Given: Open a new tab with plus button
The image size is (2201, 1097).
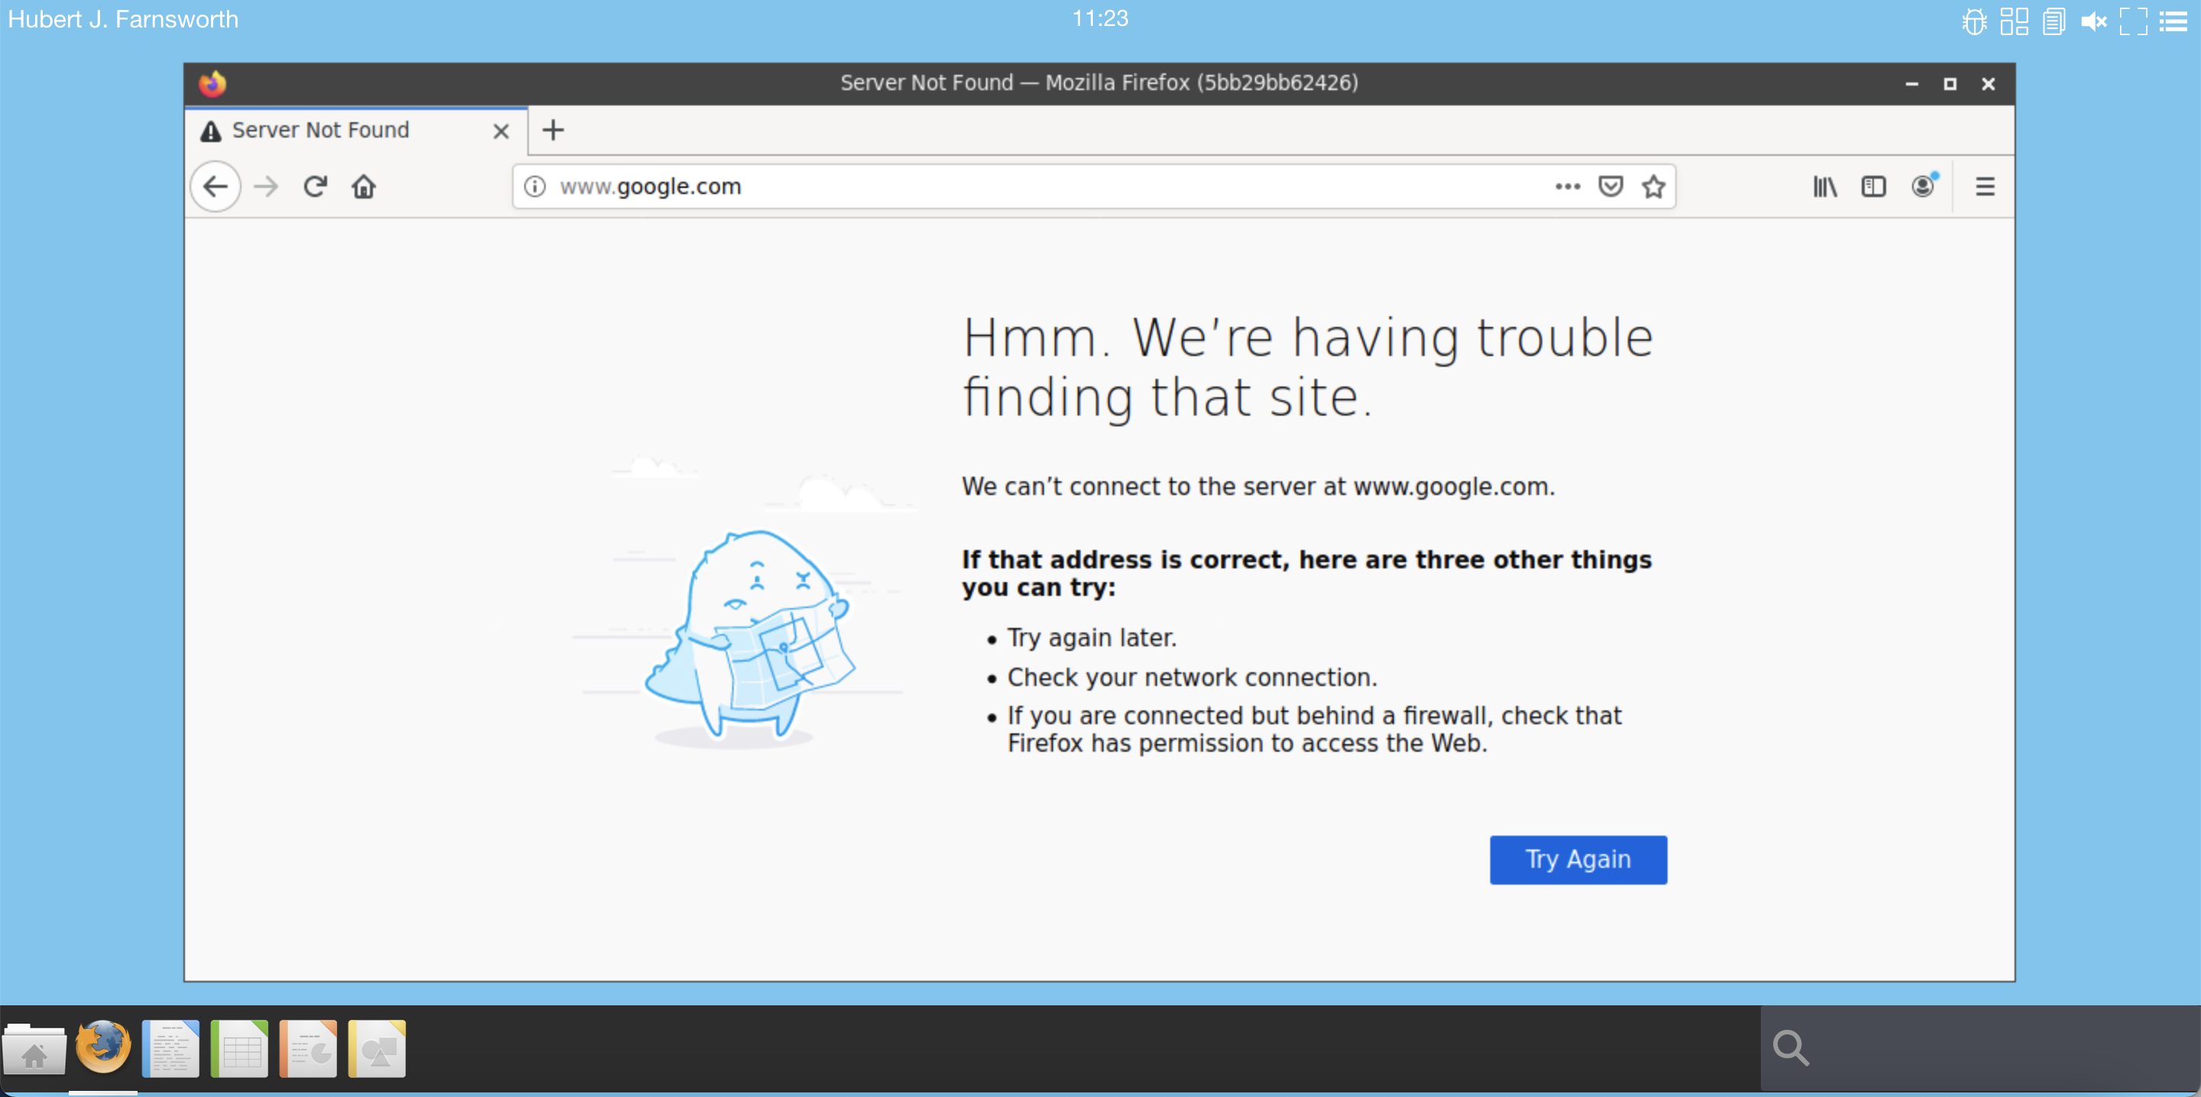Looking at the screenshot, I should [553, 130].
